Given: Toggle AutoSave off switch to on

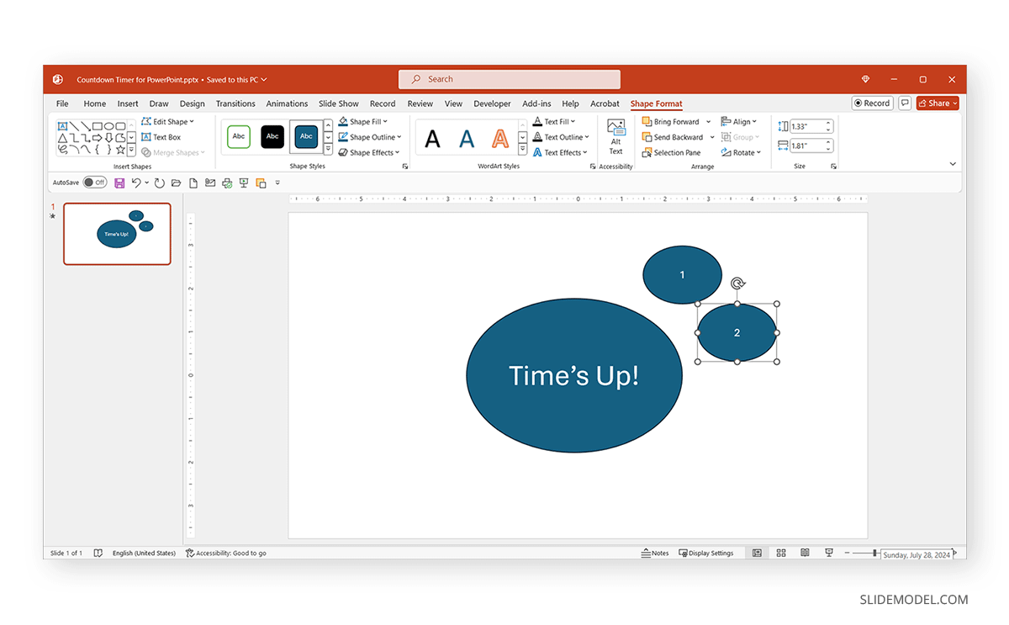Looking at the screenshot, I should pyautogui.click(x=95, y=182).
